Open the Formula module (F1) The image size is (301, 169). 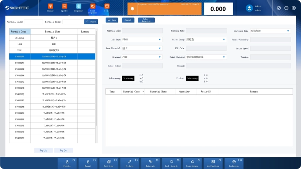click(67, 163)
